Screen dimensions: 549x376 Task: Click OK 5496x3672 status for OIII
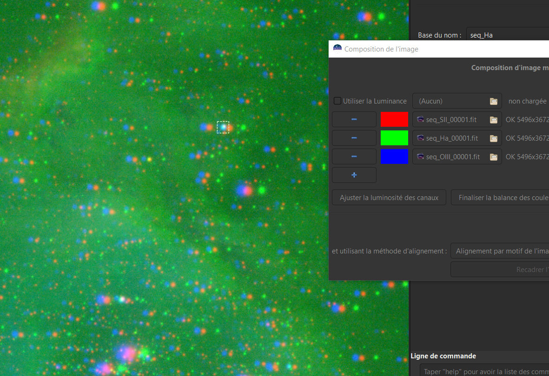tap(527, 157)
